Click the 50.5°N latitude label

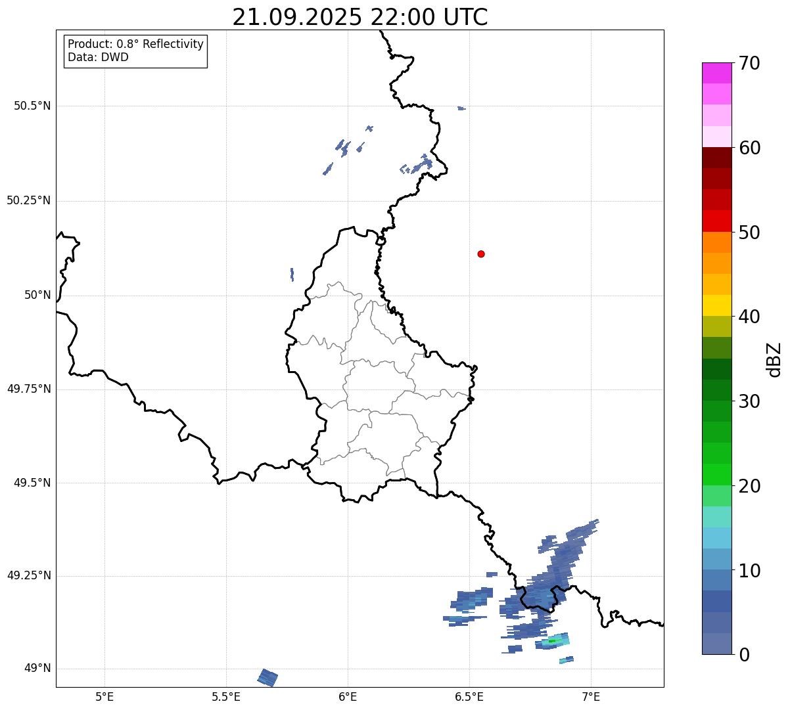pyautogui.click(x=32, y=106)
